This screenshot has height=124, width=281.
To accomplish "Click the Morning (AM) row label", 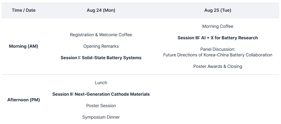I will click(24, 46).
